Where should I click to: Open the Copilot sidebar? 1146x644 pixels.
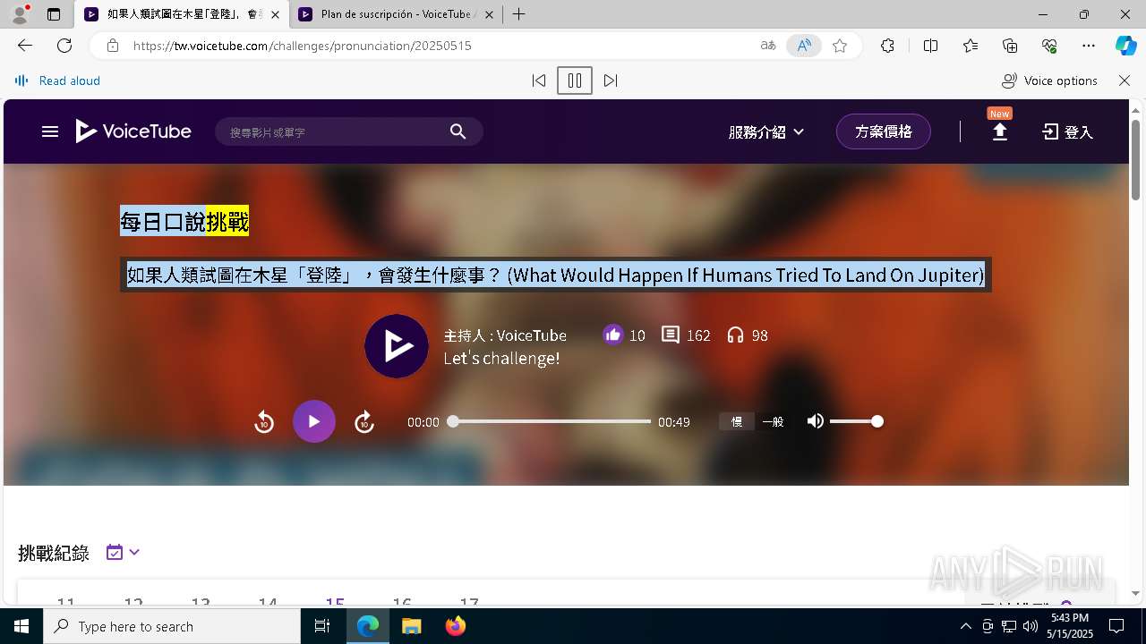pos(1125,46)
